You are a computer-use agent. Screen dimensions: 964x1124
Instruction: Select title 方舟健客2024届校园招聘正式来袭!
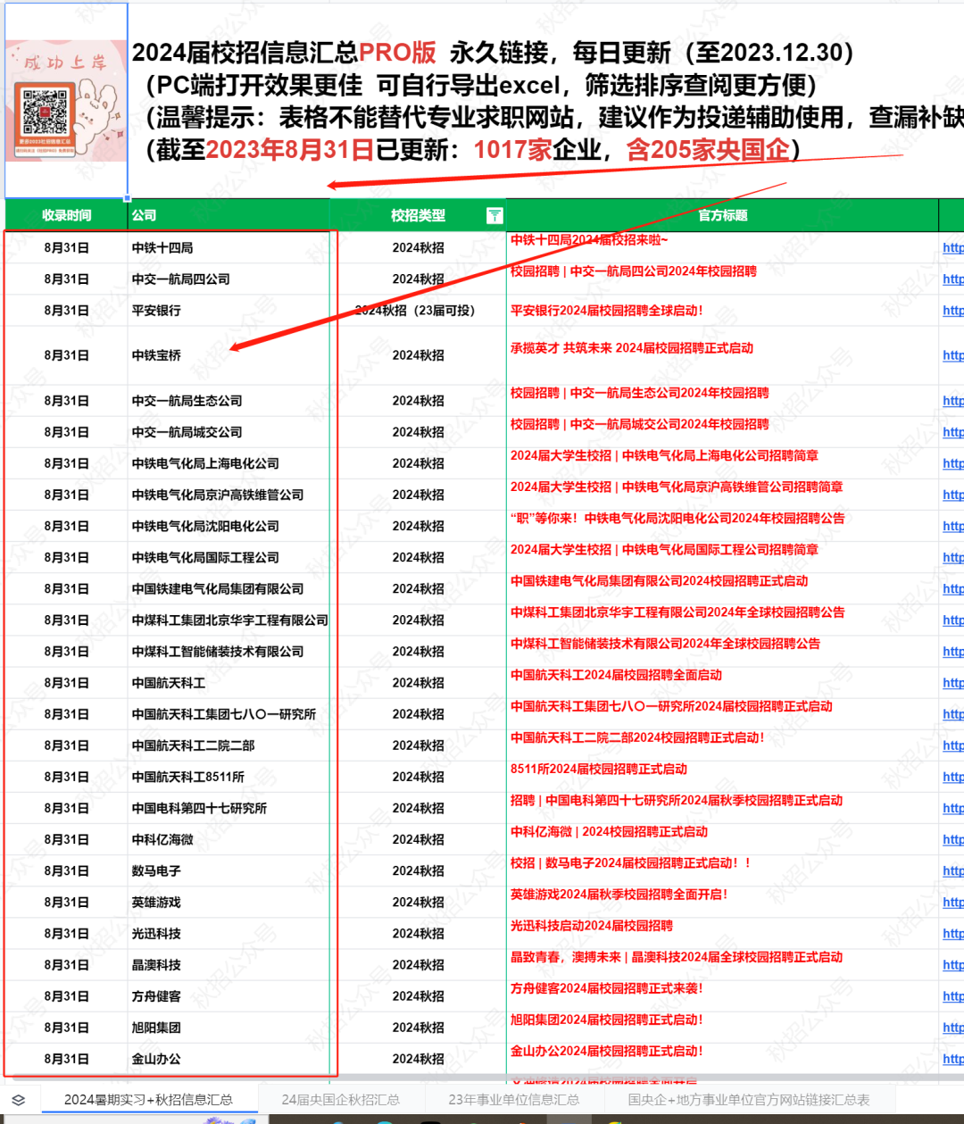(x=607, y=988)
